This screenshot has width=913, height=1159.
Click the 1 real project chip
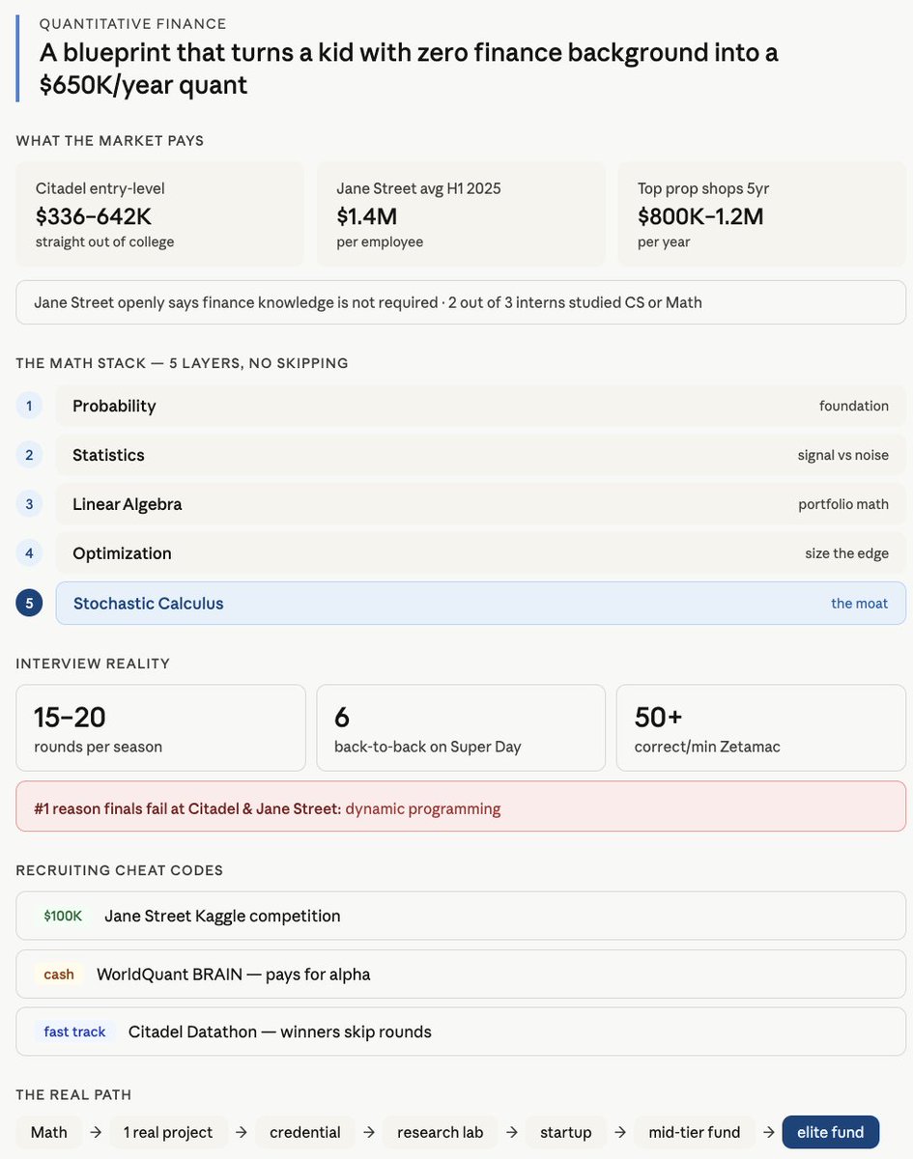coord(168,1132)
